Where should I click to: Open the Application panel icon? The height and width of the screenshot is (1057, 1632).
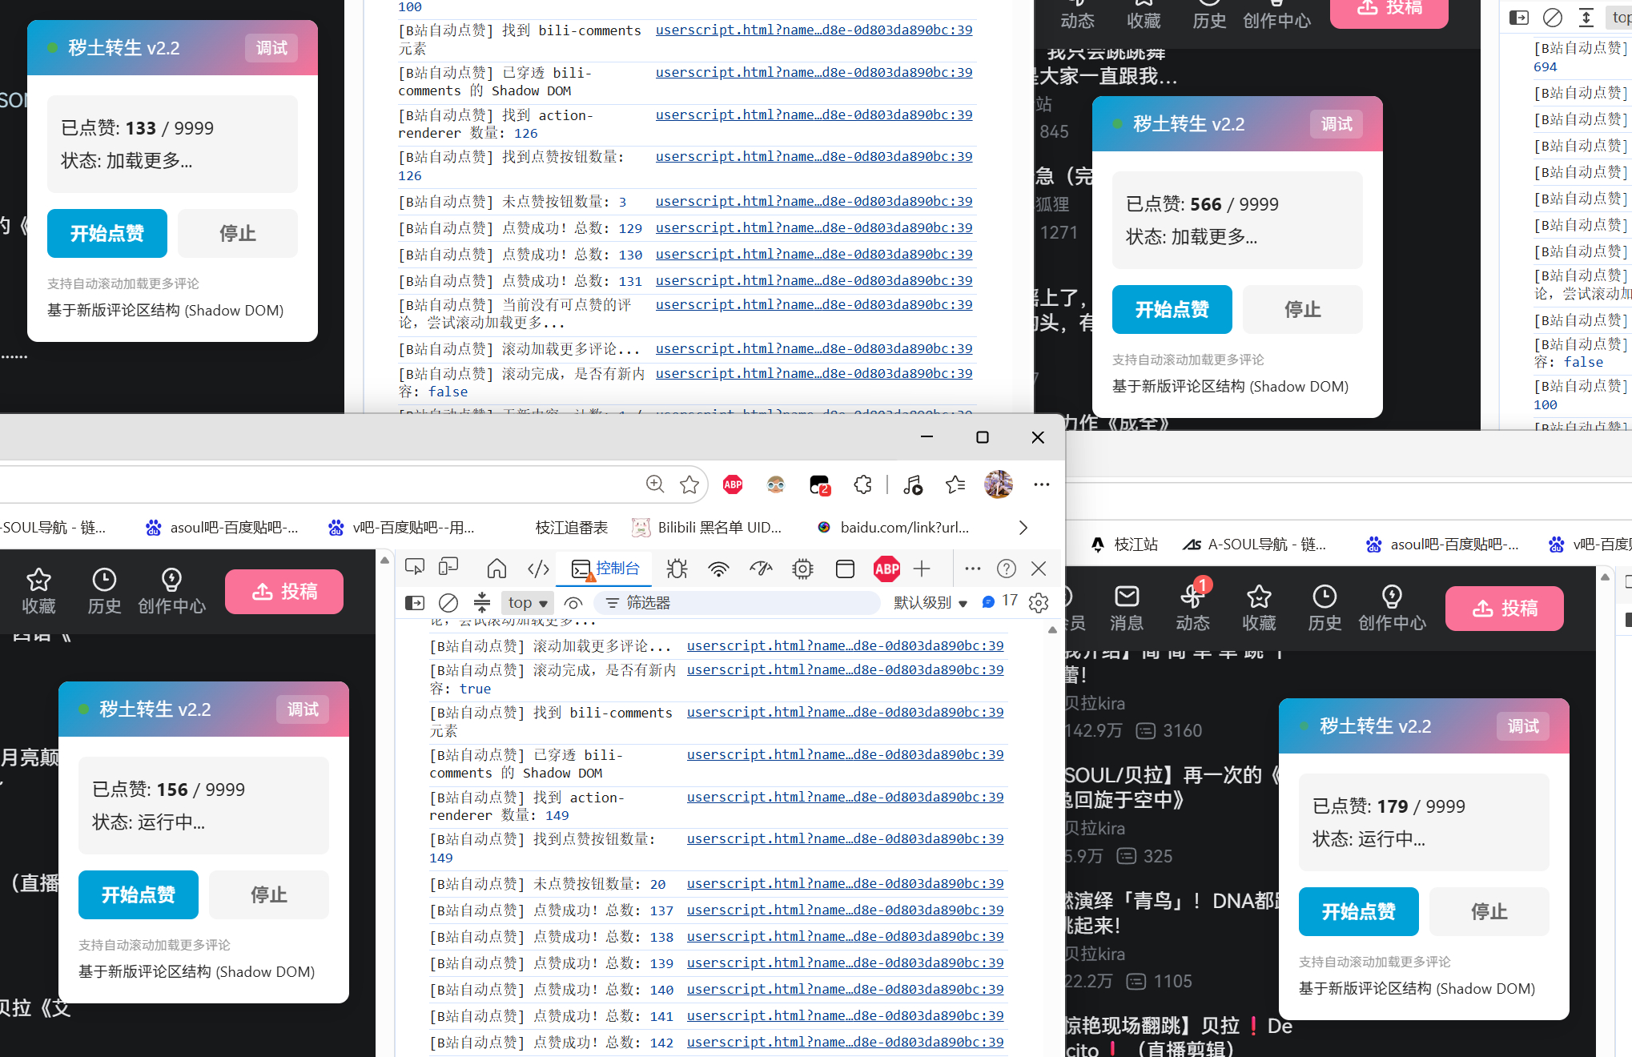845,569
